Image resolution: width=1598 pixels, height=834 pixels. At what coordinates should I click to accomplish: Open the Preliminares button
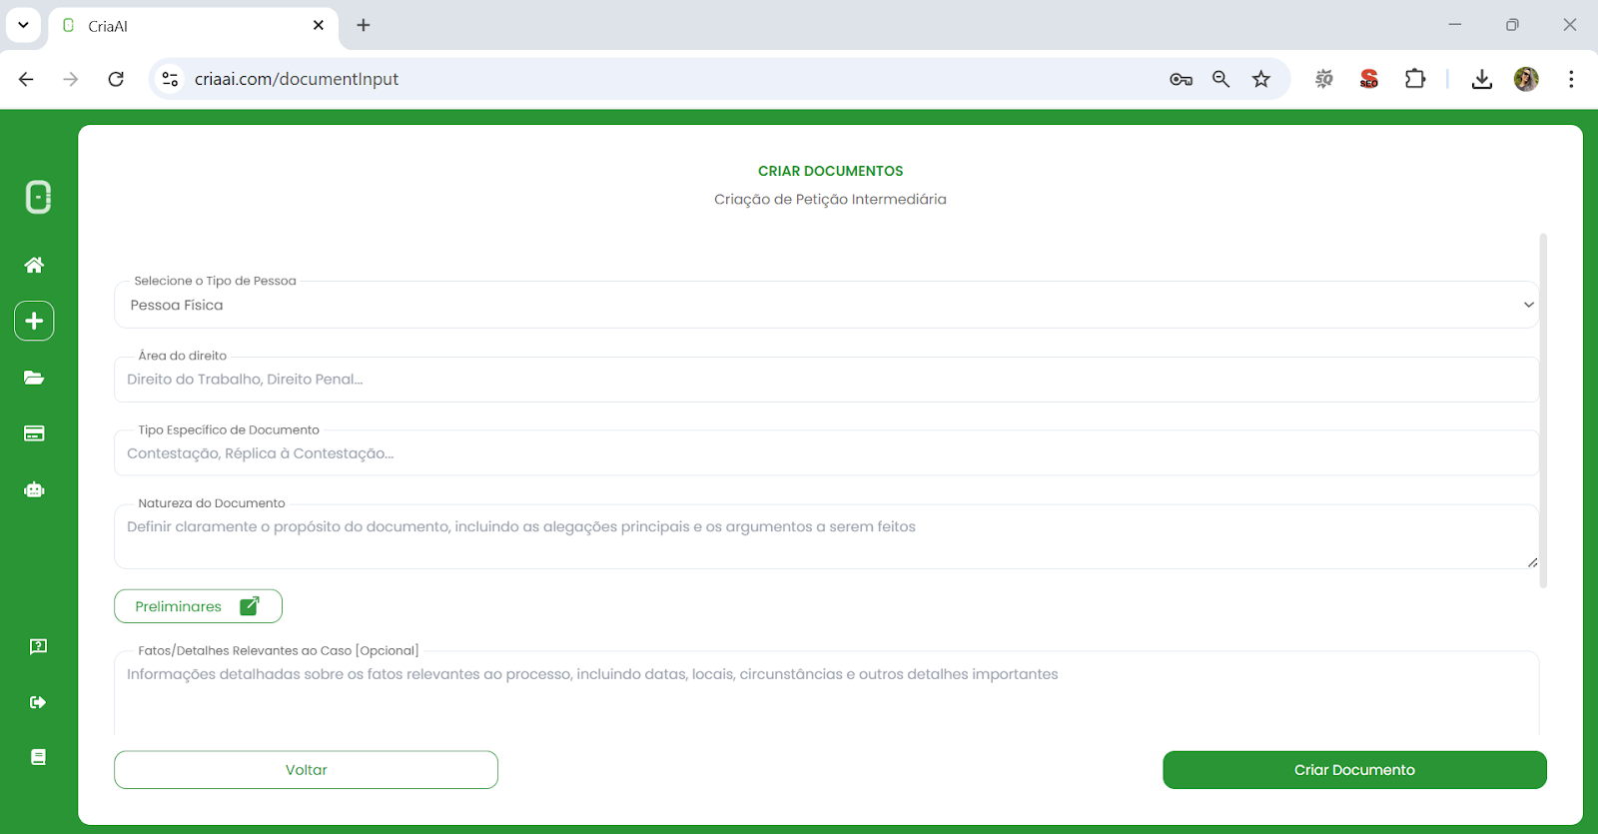pyautogui.click(x=198, y=606)
